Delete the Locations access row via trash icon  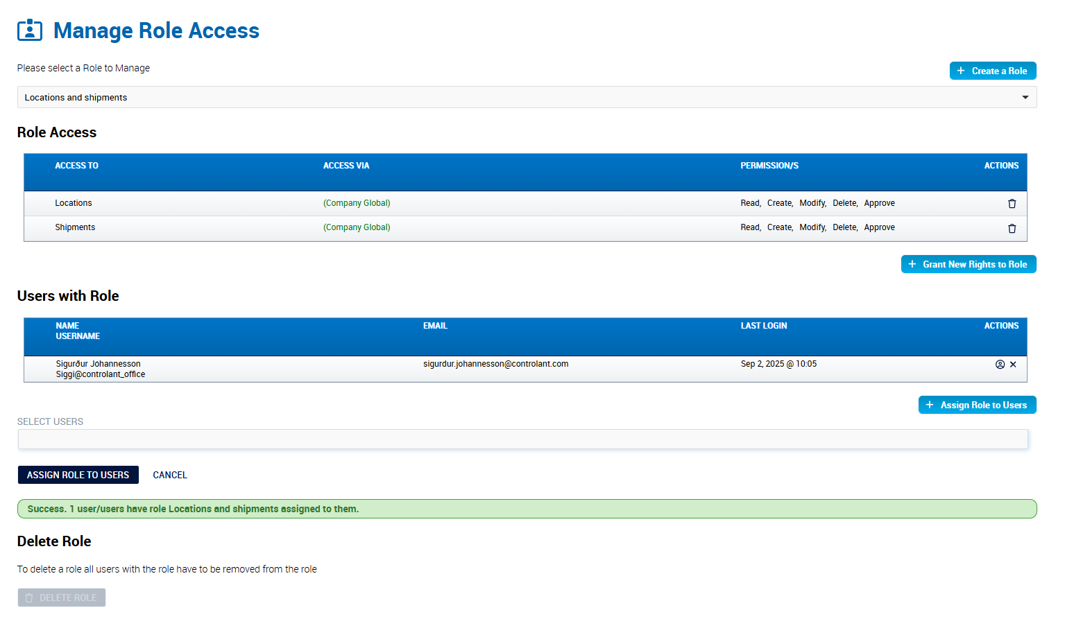1012,203
